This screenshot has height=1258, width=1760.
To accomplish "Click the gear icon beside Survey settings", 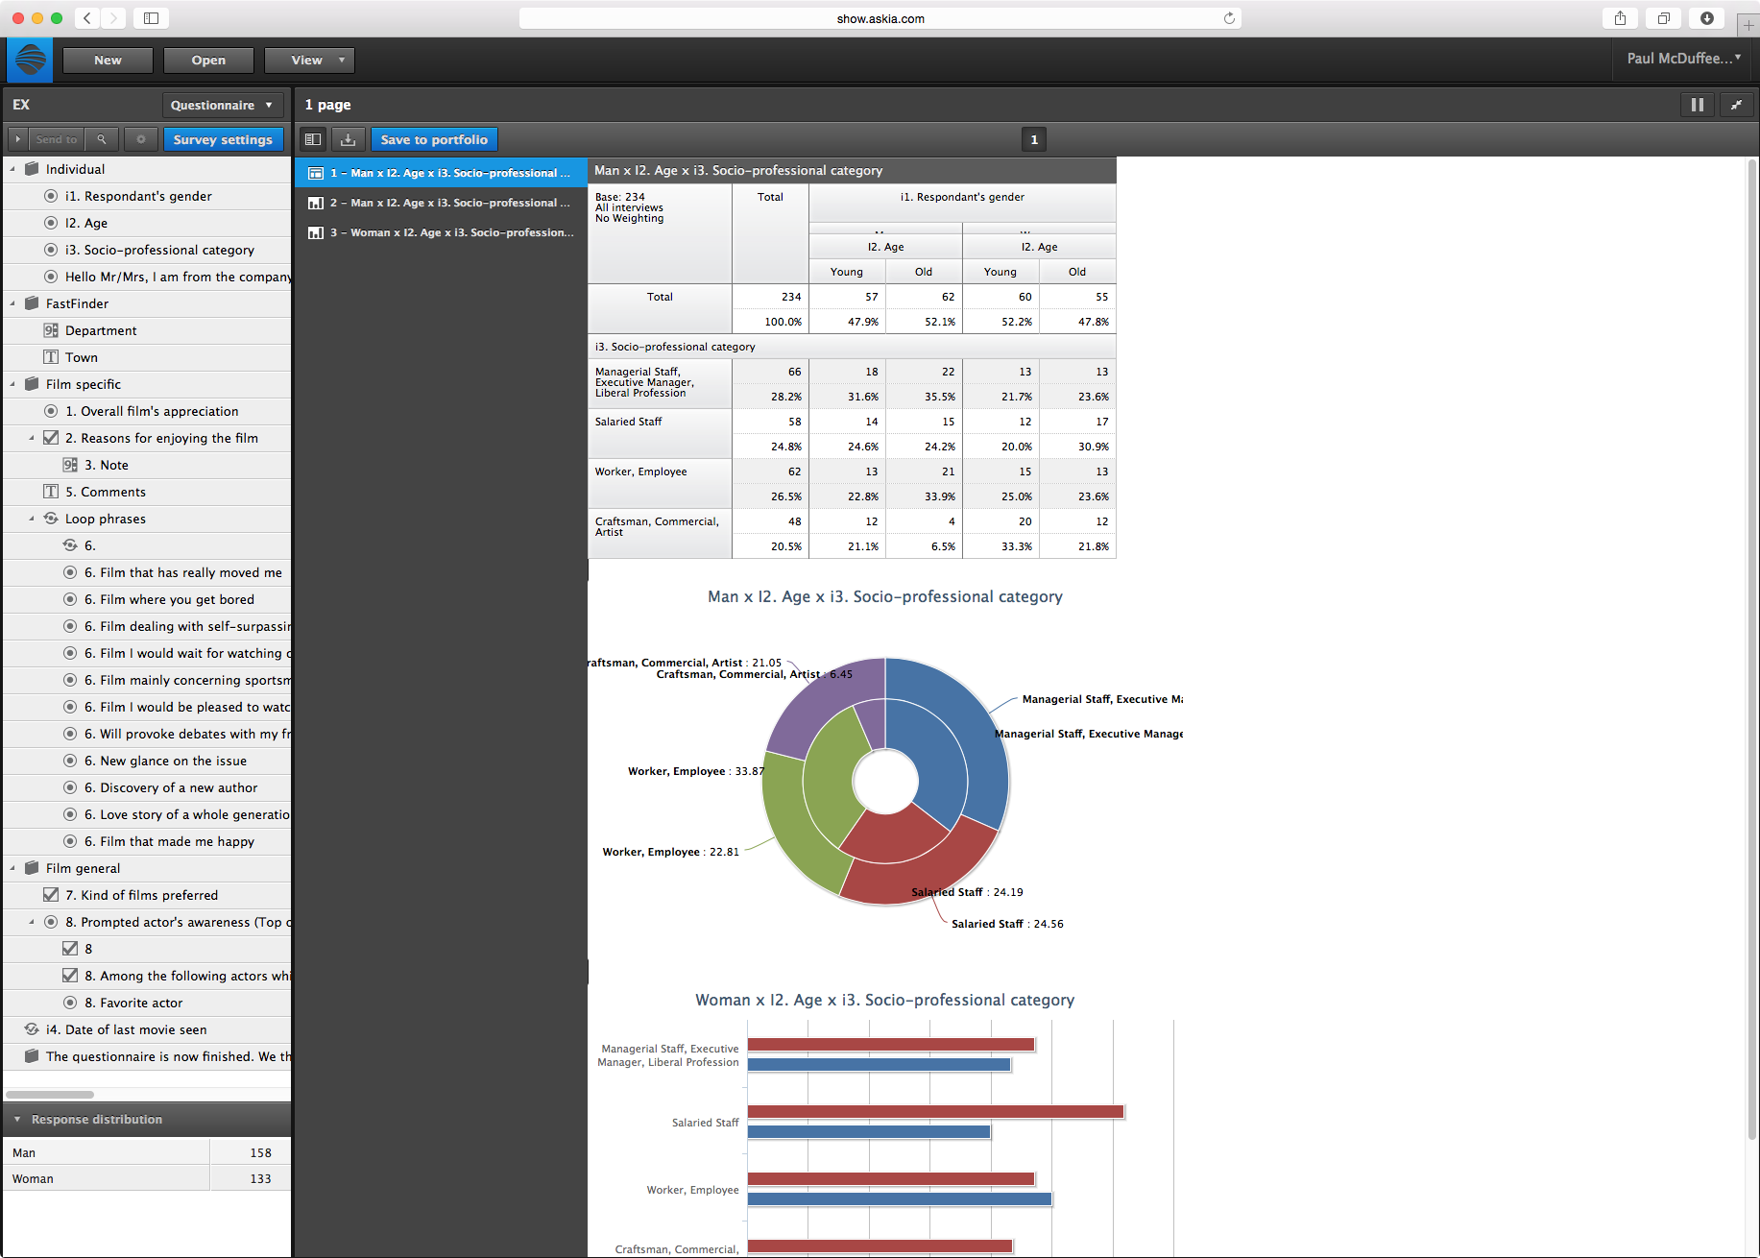I will coord(141,139).
